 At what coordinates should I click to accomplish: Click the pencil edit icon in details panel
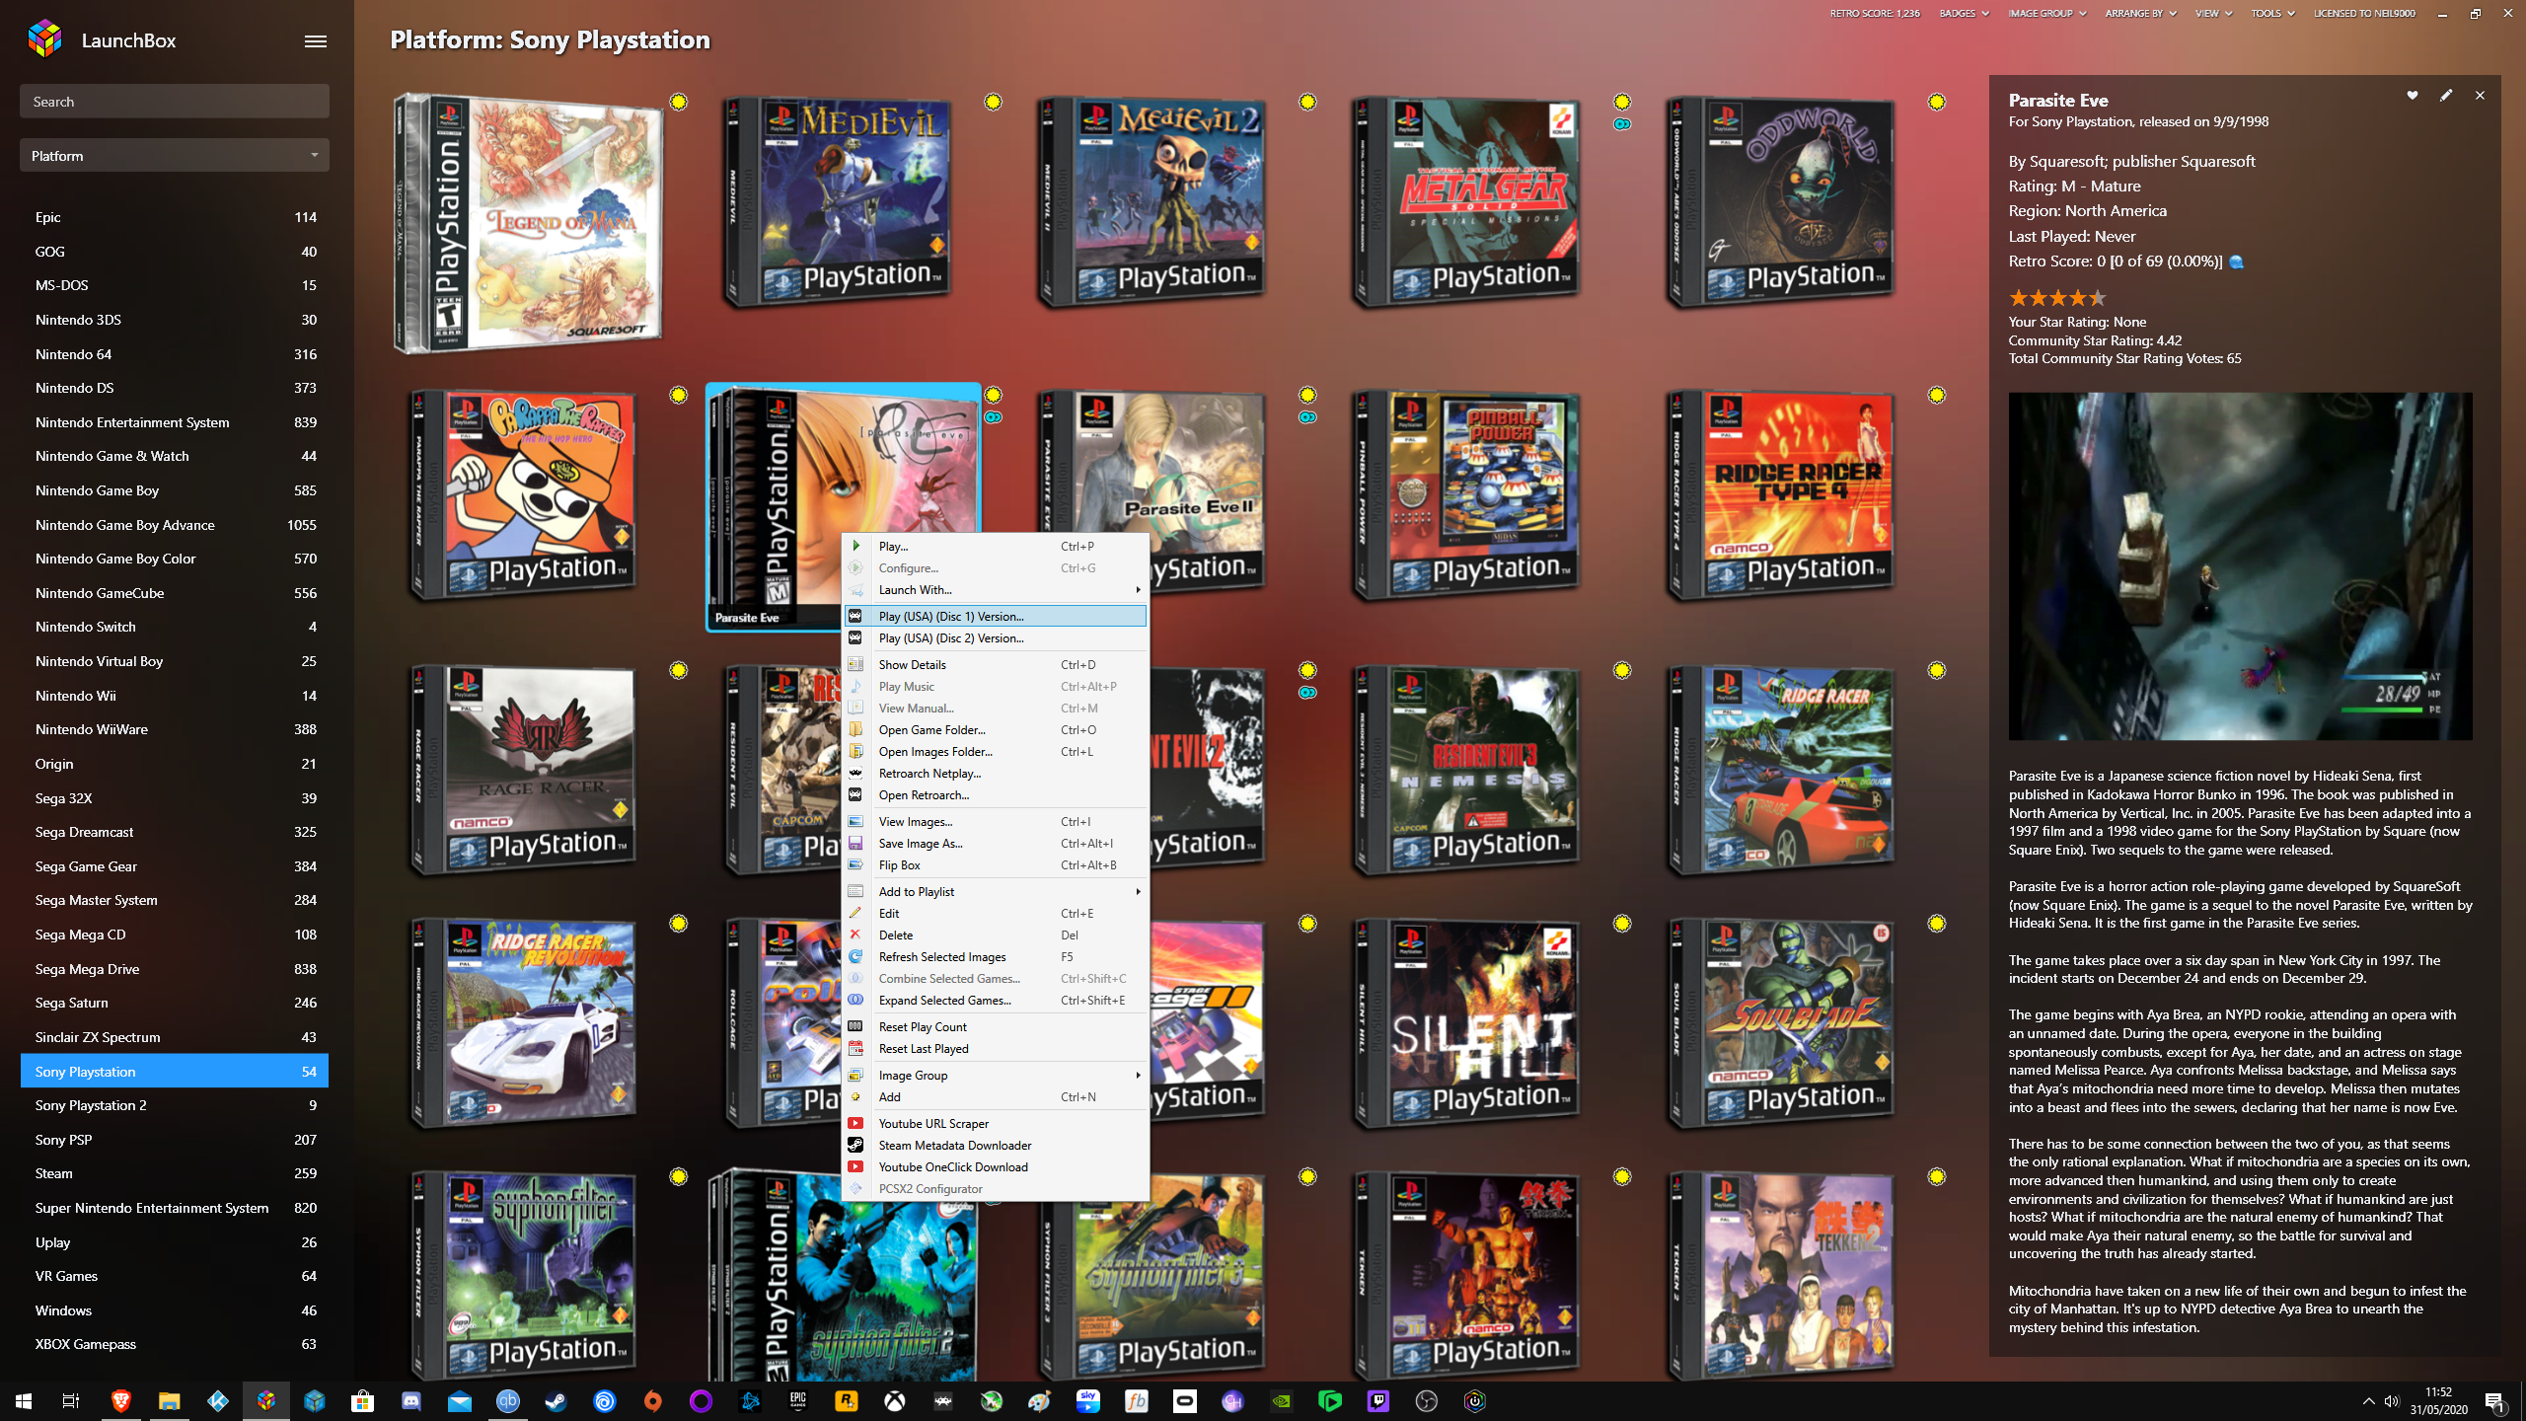pos(2445,96)
